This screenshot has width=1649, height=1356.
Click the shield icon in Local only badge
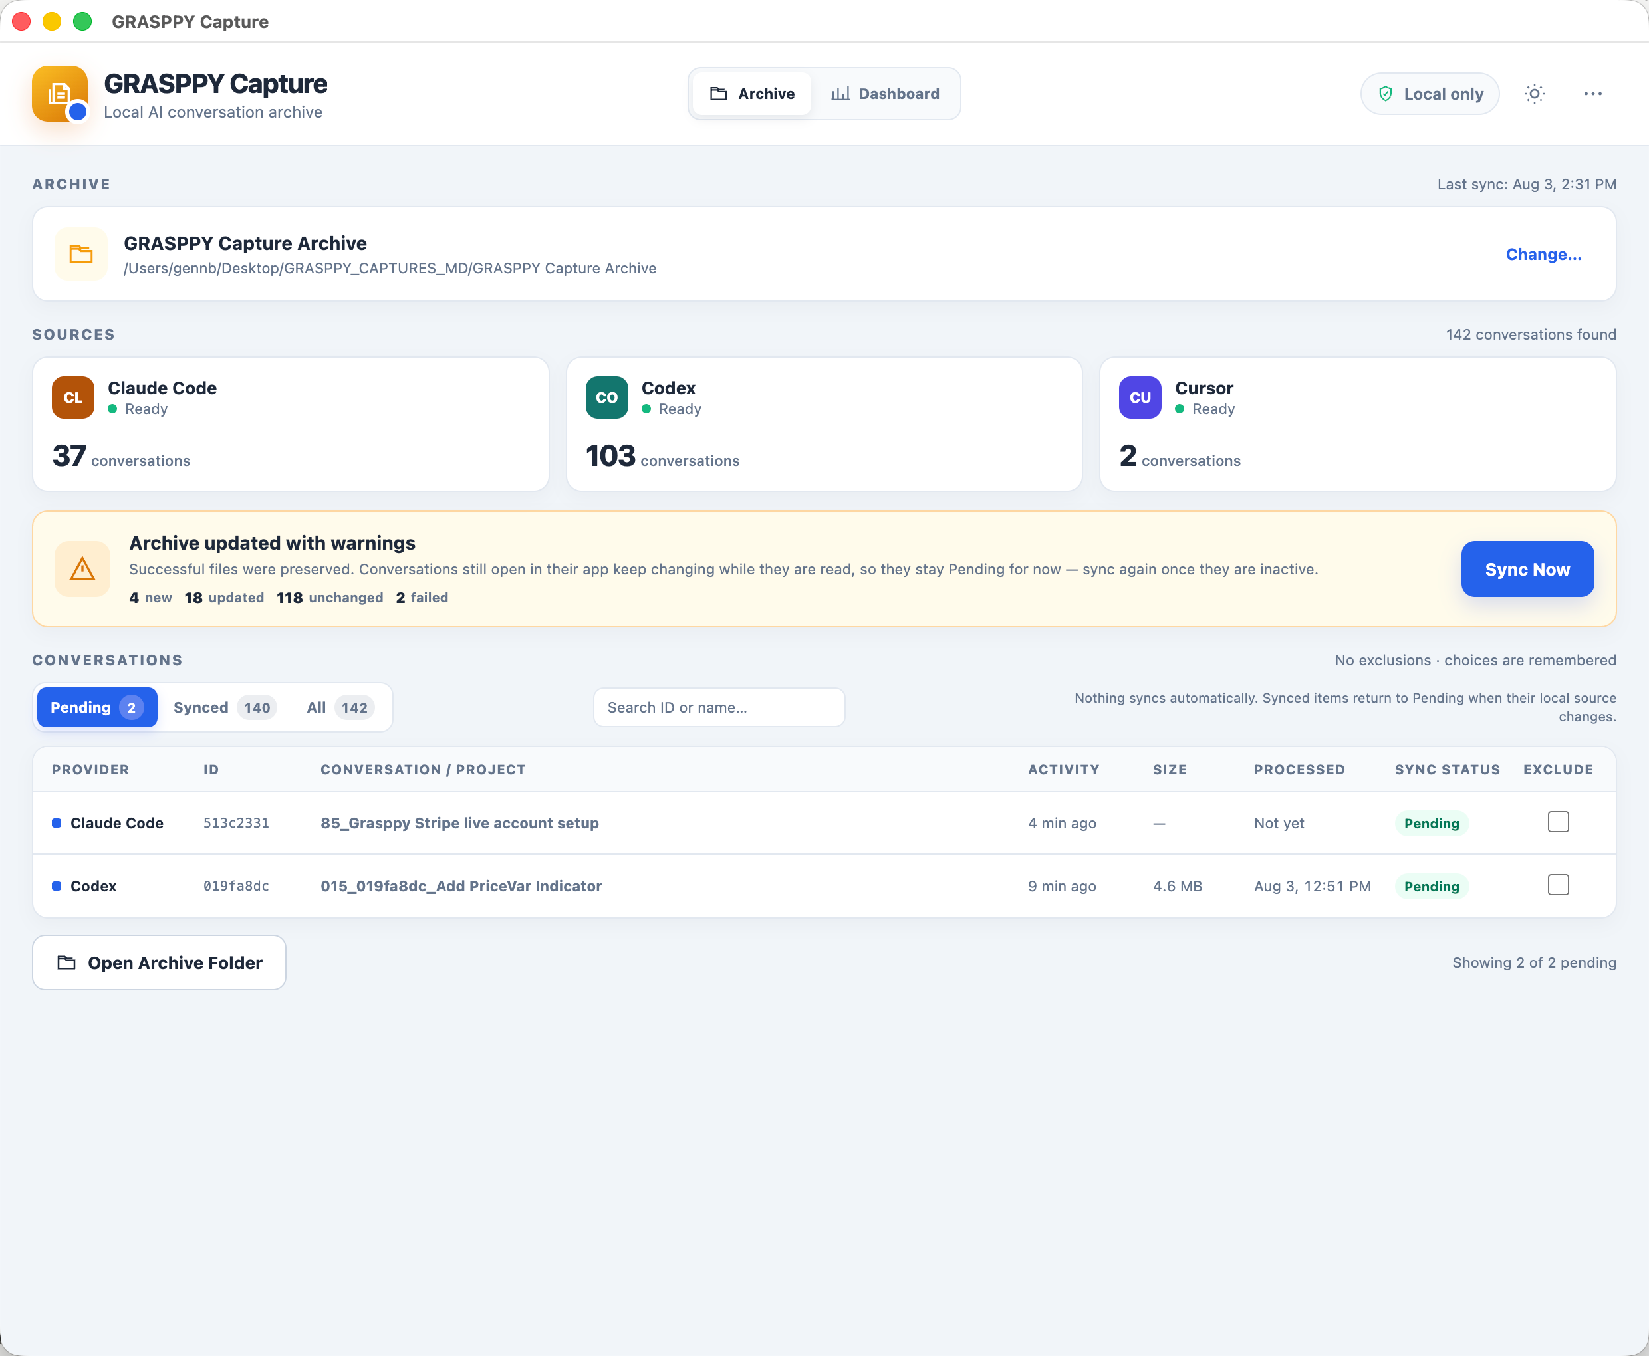click(x=1385, y=94)
